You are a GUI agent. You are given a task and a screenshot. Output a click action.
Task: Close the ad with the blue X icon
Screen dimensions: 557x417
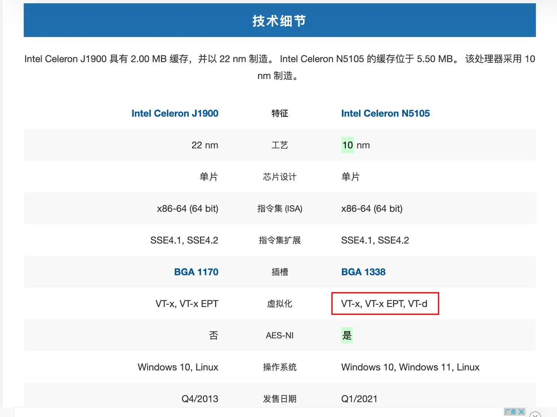521,412
